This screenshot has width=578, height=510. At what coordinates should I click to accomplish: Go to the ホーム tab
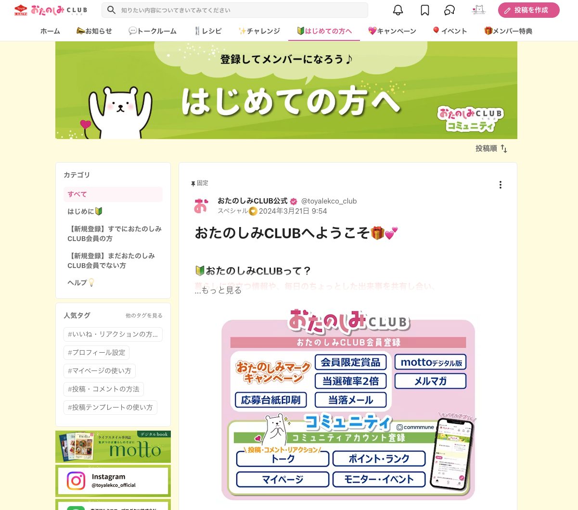tap(50, 31)
